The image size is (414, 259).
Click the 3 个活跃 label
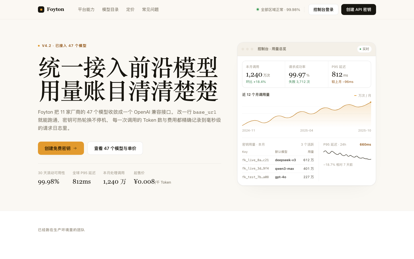(307, 144)
